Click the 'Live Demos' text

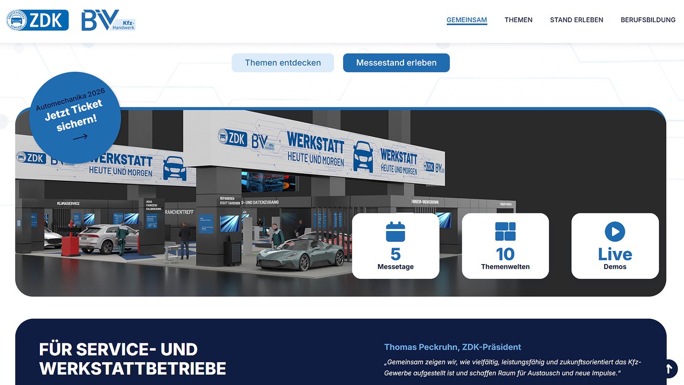(615, 259)
